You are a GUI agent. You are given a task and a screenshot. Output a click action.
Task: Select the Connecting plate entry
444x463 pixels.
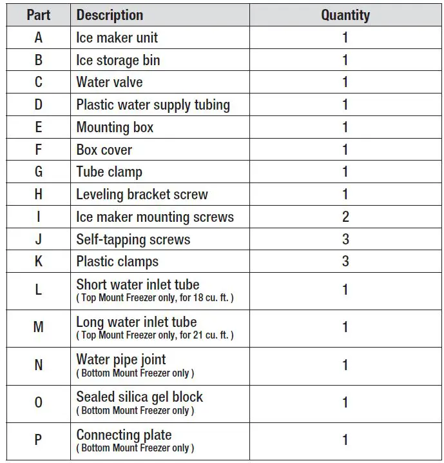pos(124,434)
